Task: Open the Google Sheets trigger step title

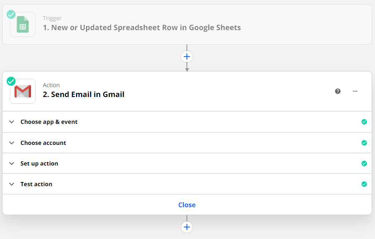Action: pyautogui.click(x=142, y=28)
